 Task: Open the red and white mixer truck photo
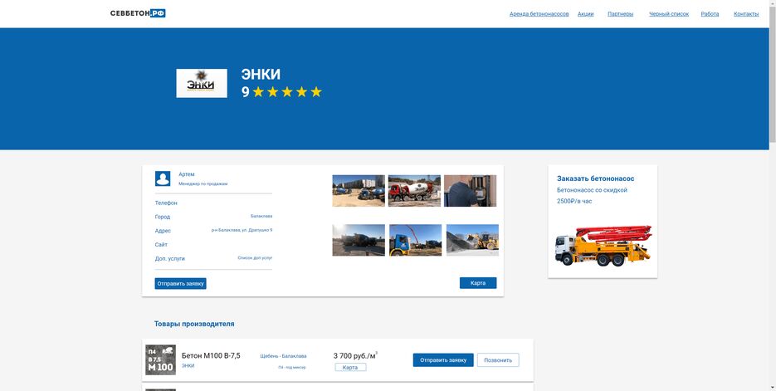(x=414, y=191)
